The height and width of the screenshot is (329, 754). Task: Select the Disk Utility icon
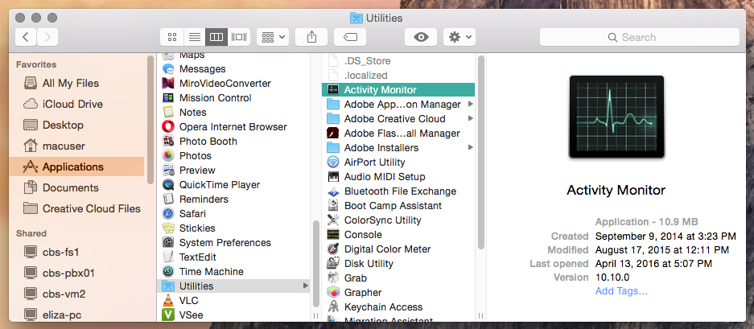tap(333, 264)
